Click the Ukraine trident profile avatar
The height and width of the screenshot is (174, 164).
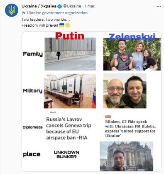point(12,10)
